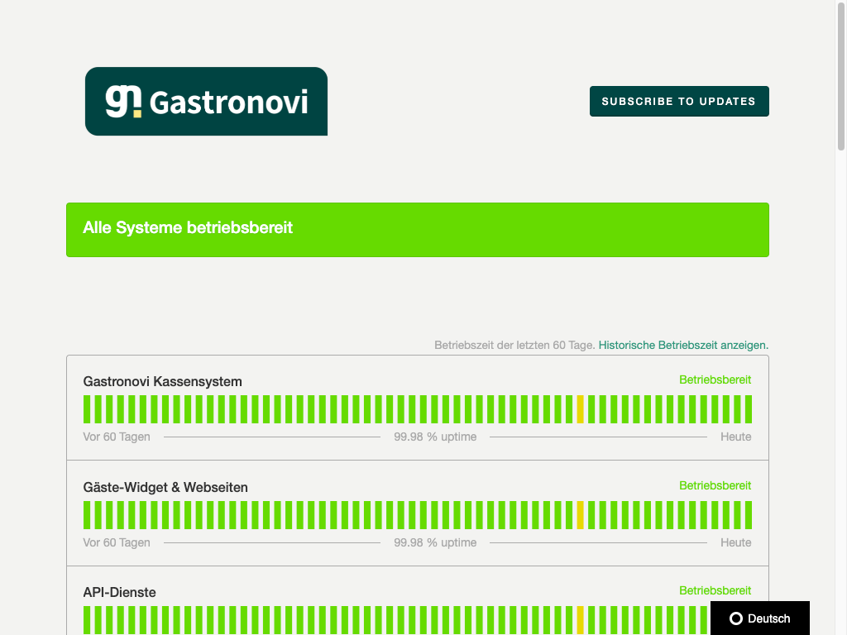Click the Gastronovi Kassensystem title

coord(163,382)
